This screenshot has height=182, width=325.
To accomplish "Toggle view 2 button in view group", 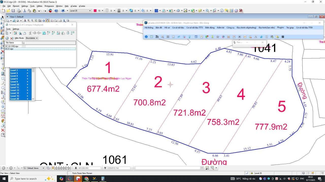I will [55, 168].
